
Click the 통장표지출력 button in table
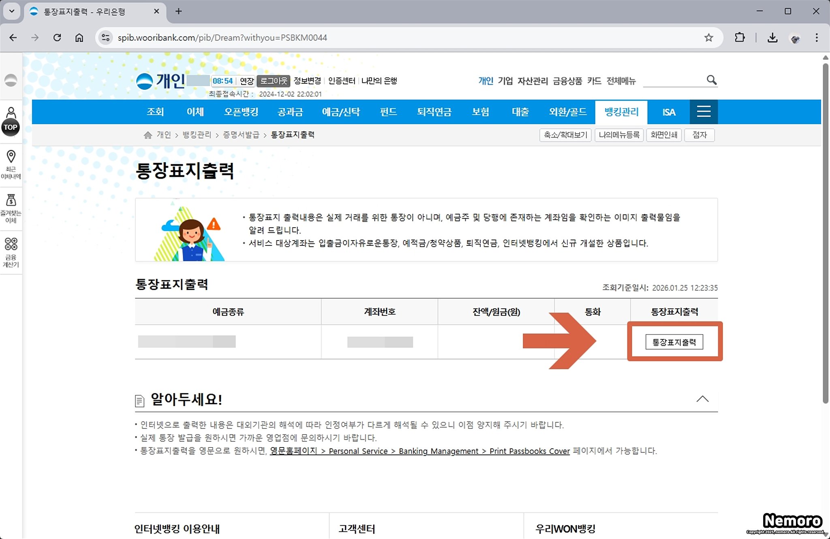pyautogui.click(x=674, y=342)
